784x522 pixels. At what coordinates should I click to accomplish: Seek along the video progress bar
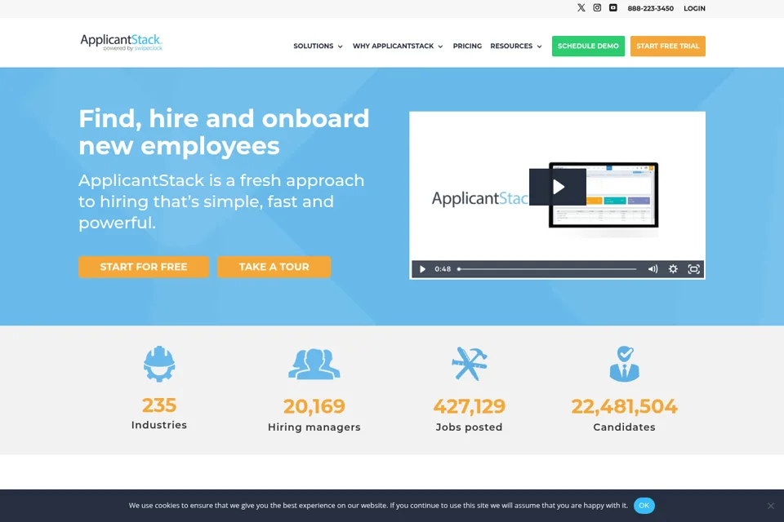(x=547, y=269)
